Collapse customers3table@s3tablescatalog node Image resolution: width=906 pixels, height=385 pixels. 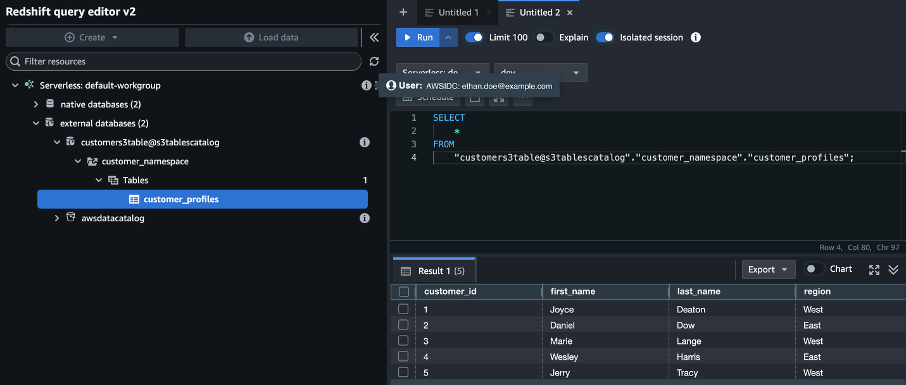click(x=57, y=142)
